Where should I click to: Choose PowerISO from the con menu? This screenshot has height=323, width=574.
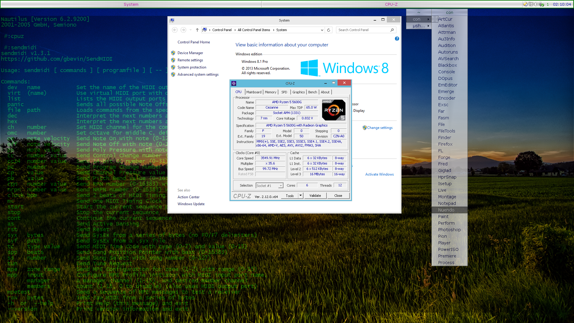tap(450, 249)
